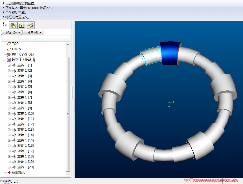
Task: Select the 阵列 1 / 旋转 1 pattern node
Action: [x=23, y=60]
